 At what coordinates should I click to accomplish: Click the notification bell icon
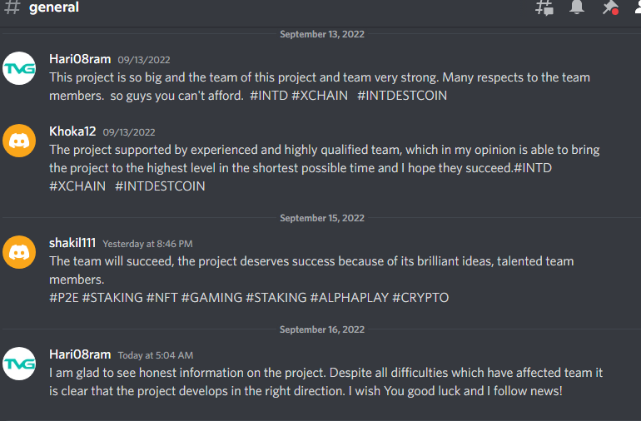pos(577,7)
